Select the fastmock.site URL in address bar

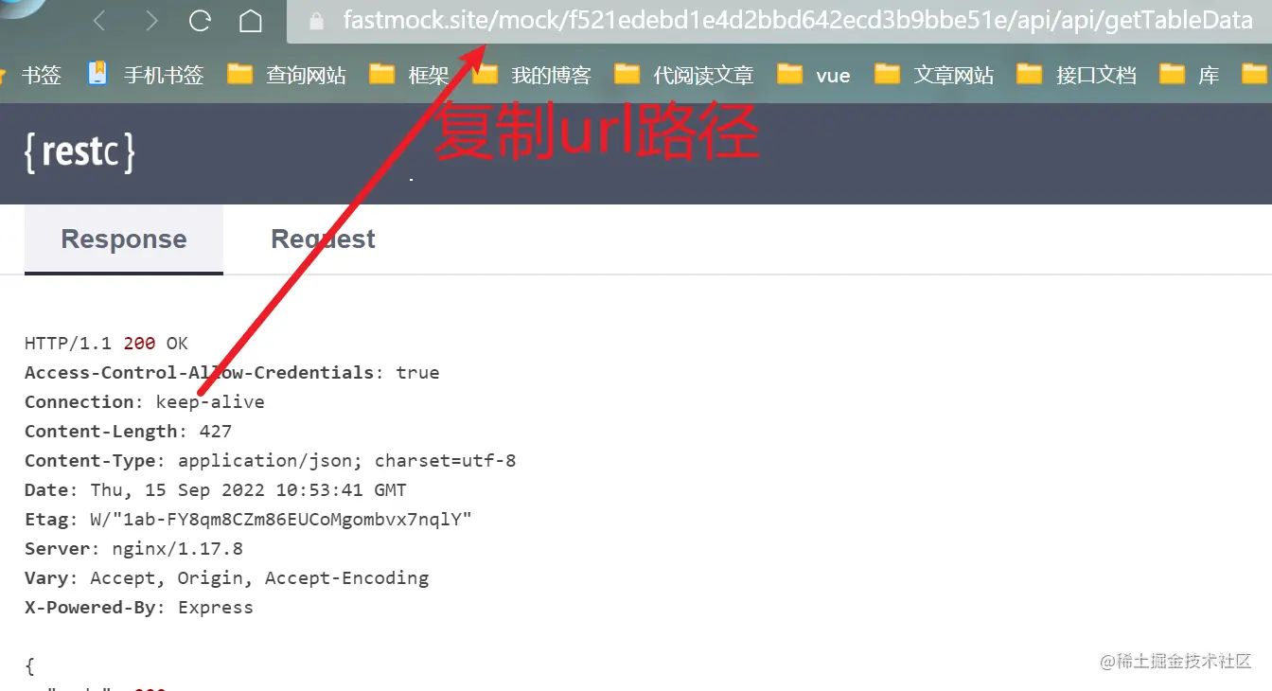coord(798,20)
